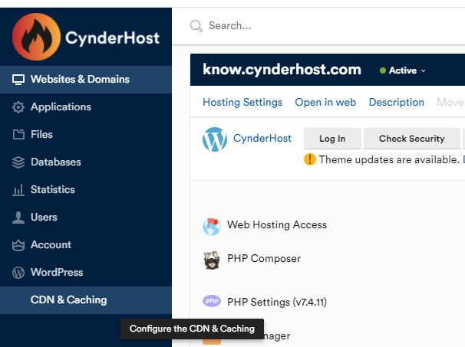465x347 pixels.
Task: Click the purple PHP Settings icon
Action: coord(212,301)
